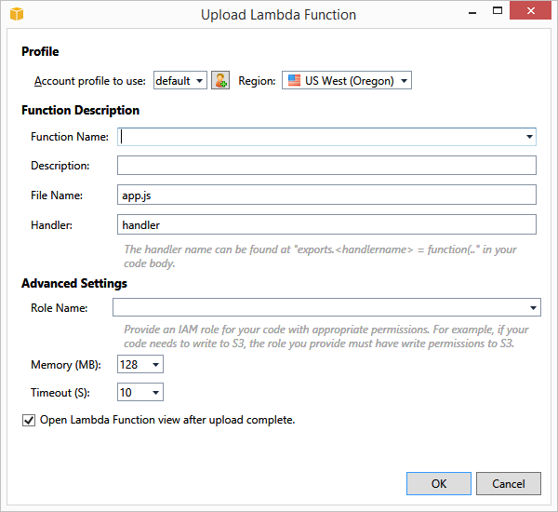Click the Upload Lambda Function title text
This screenshot has height=512, width=558.
click(278, 15)
